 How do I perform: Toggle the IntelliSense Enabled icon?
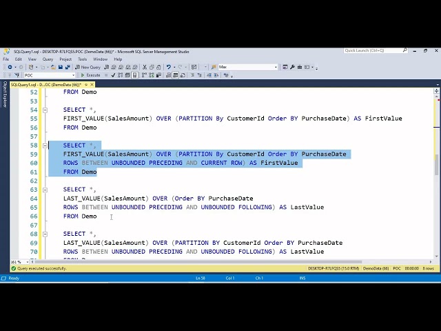click(x=135, y=75)
